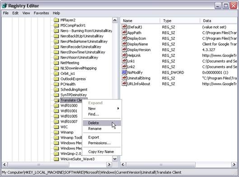
Task: Open the View menu
Action: point(26,13)
